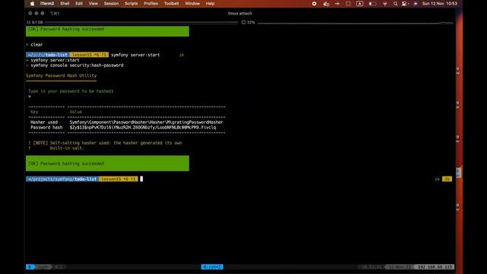Click the 'Symfony Password Hash Utility' heading
The height and width of the screenshot is (274, 487).
tap(61, 75)
